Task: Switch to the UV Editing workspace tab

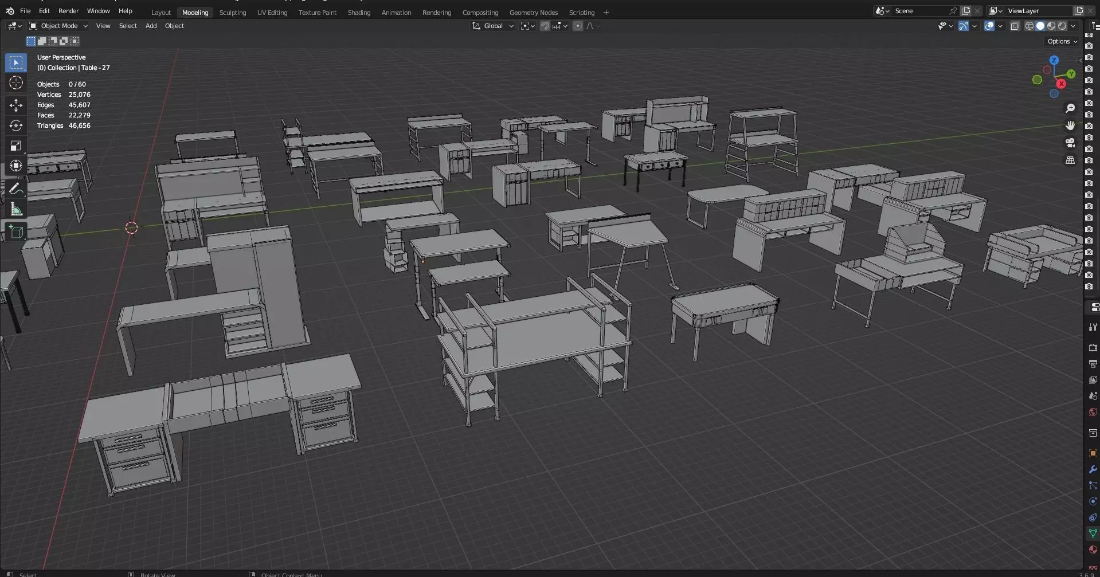Action: coord(272,13)
